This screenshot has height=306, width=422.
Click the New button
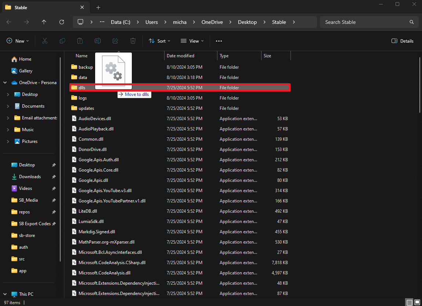pyautogui.click(x=18, y=41)
